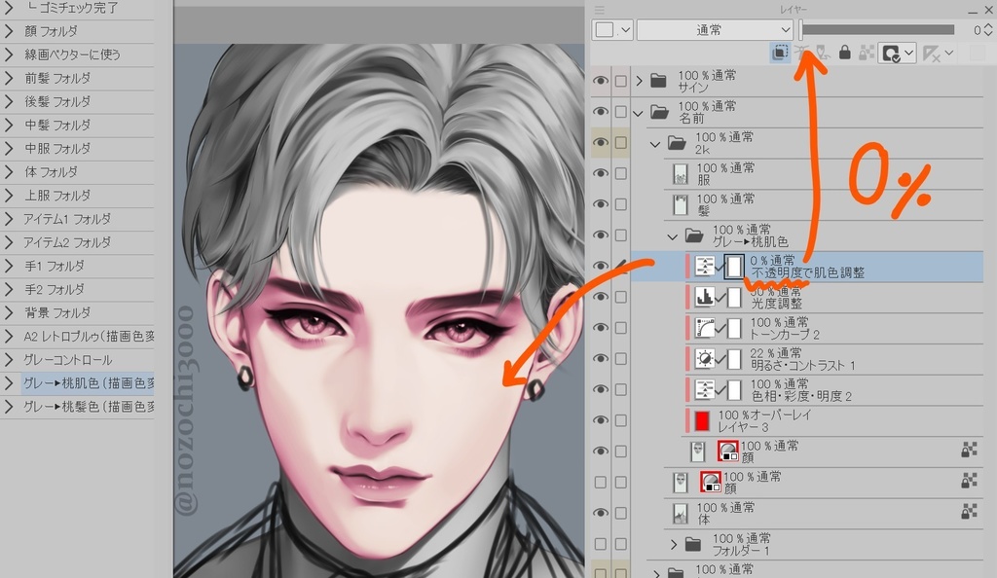997x578 pixels.
Task: Hide the 髪 layer
Action: point(600,204)
